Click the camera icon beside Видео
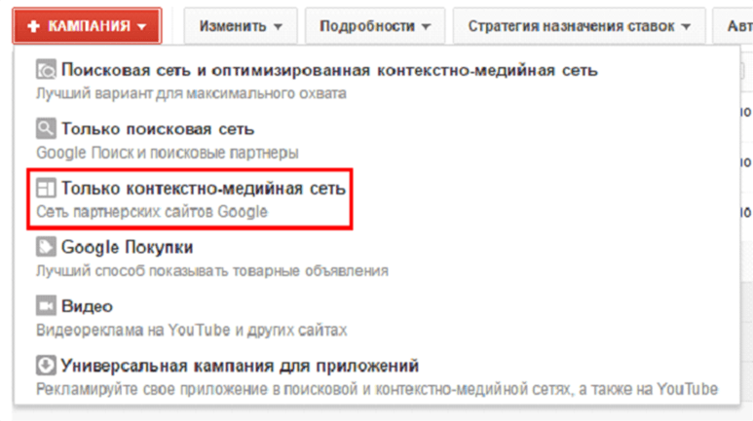The height and width of the screenshot is (421, 753). 46,306
